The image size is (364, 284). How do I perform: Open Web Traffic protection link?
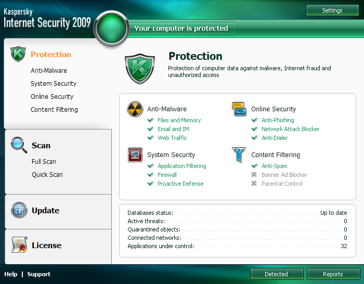[172, 138]
